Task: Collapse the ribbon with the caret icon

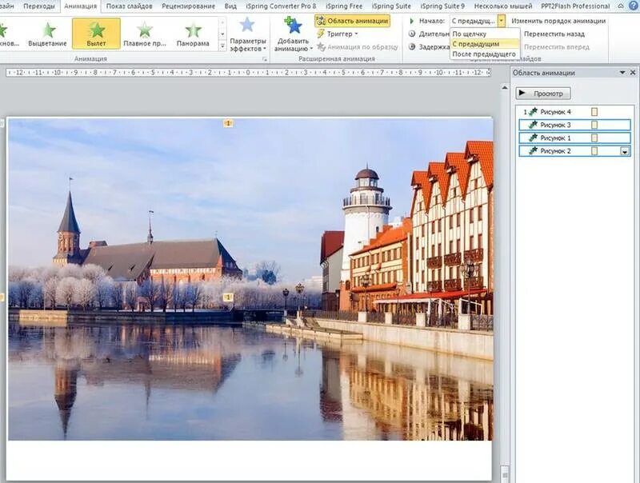Action: coord(620,6)
